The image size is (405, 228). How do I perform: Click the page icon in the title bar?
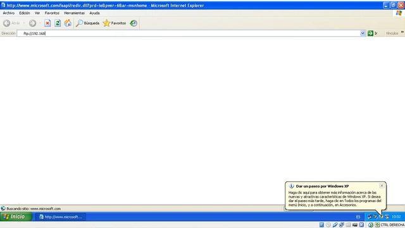(x=3, y=5)
